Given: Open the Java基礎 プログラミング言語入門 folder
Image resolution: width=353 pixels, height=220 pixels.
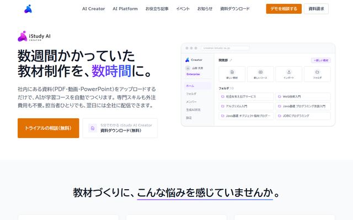Looking at the screenshot, I should (x=303, y=106).
